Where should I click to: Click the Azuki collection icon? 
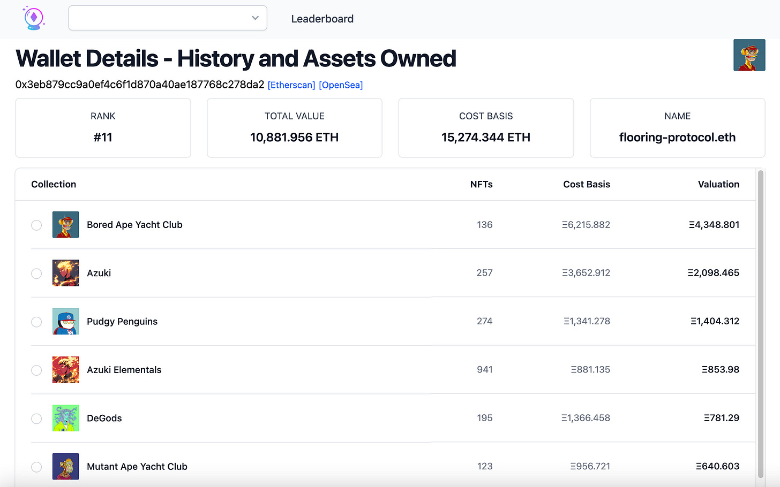(65, 273)
